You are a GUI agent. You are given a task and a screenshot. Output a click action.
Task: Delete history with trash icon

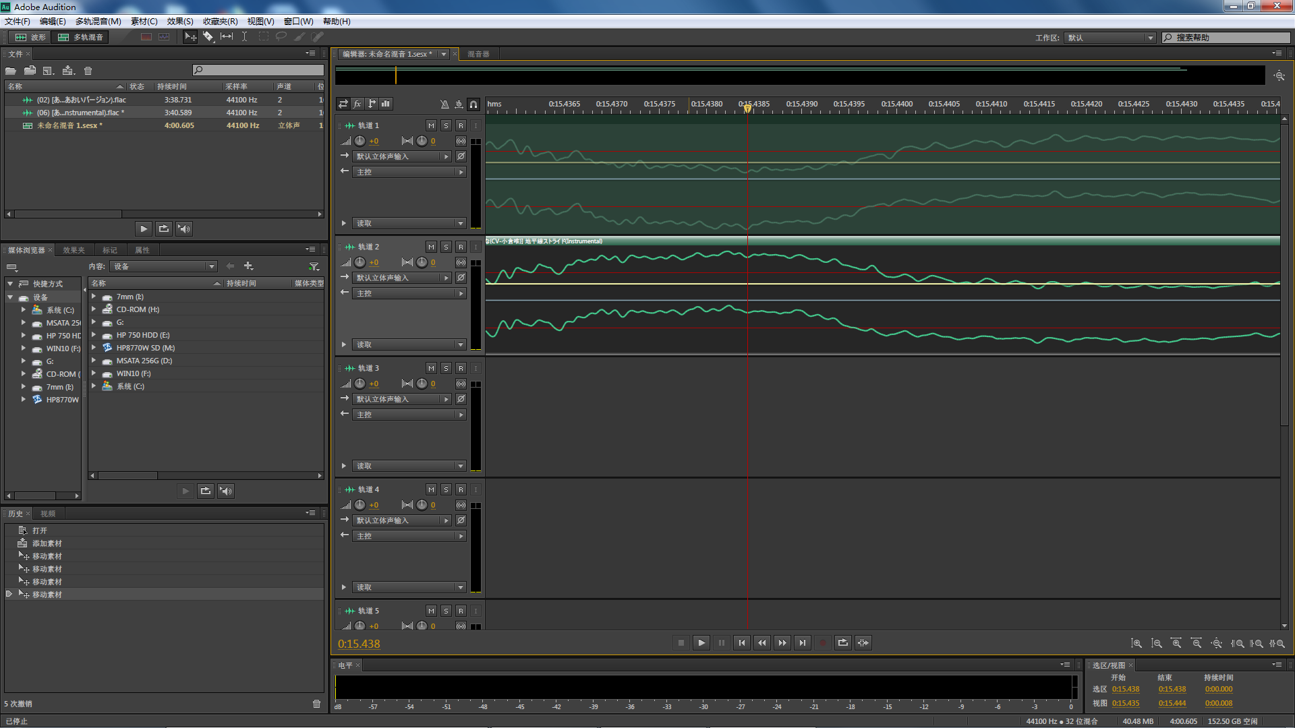coord(316,704)
